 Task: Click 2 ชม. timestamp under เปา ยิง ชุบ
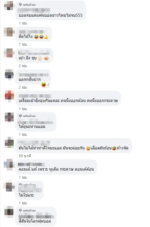pos(23,66)
